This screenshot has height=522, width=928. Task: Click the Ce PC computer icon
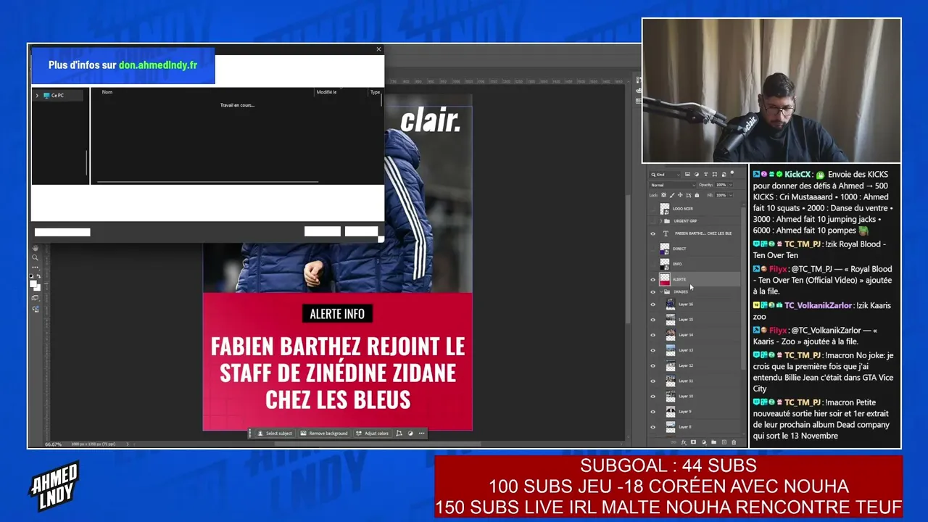point(46,96)
